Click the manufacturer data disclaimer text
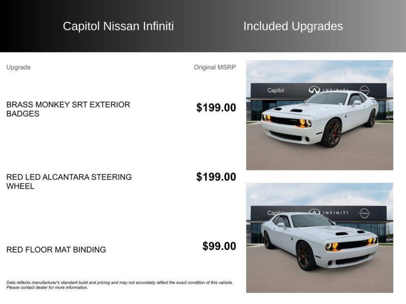The width and height of the screenshot is (406, 304). [x=119, y=285]
